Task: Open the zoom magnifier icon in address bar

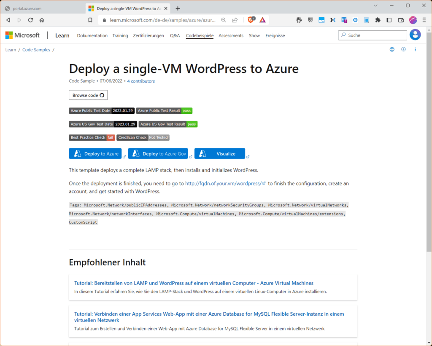Action: tap(224, 20)
